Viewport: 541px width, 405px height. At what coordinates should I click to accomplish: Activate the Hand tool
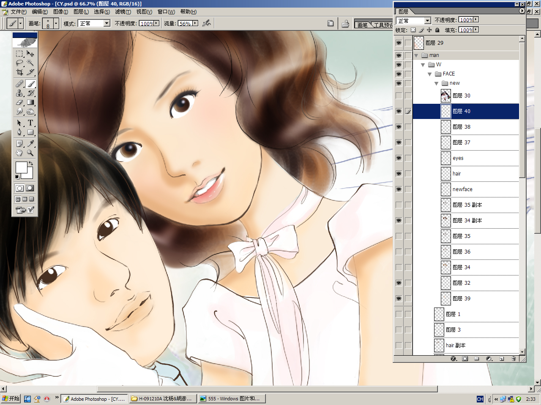click(x=19, y=153)
